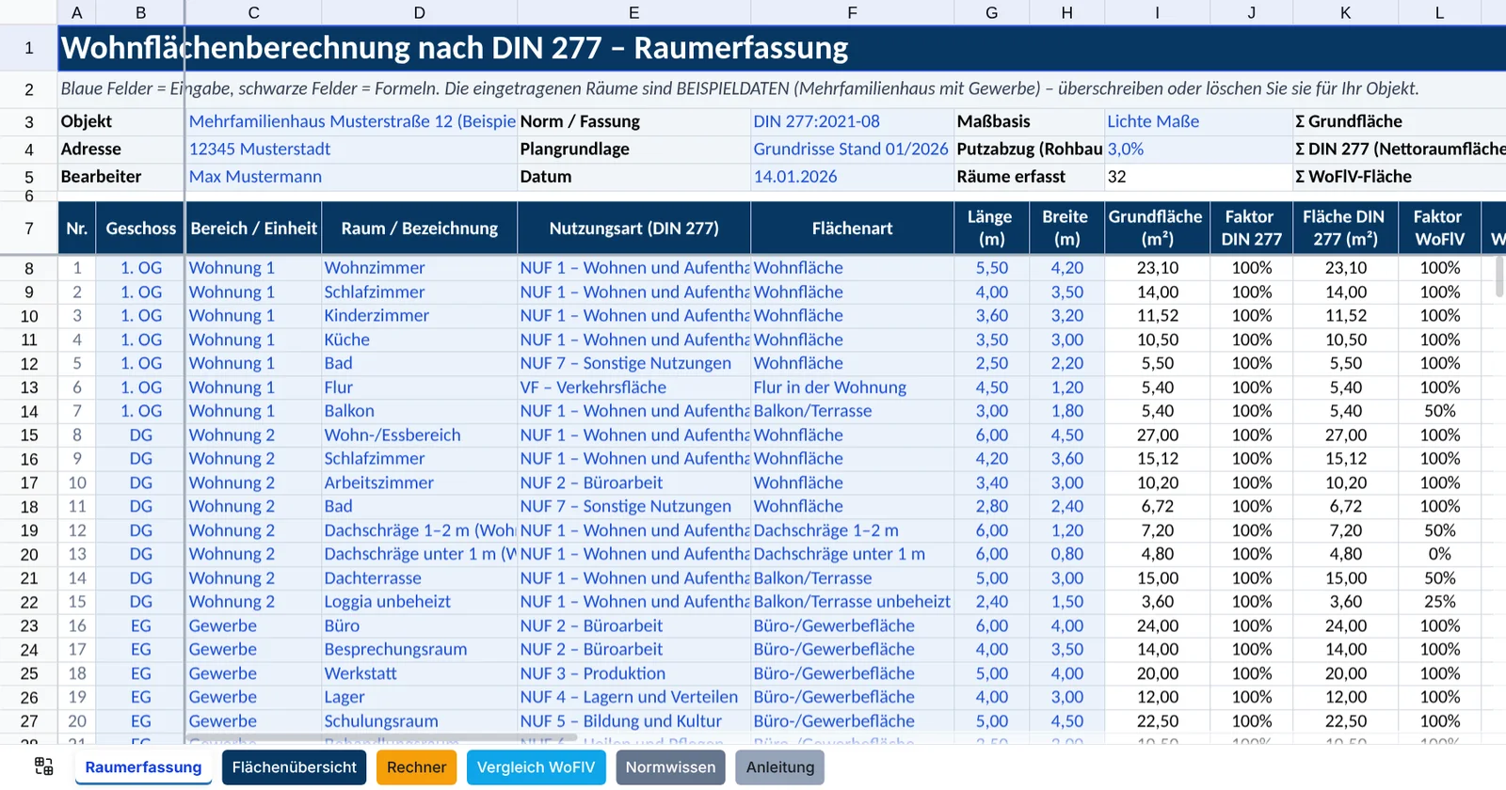Select the 'Loggia unbeheizt' room cell
This screenshot has height=790, width=1506.
419,602
